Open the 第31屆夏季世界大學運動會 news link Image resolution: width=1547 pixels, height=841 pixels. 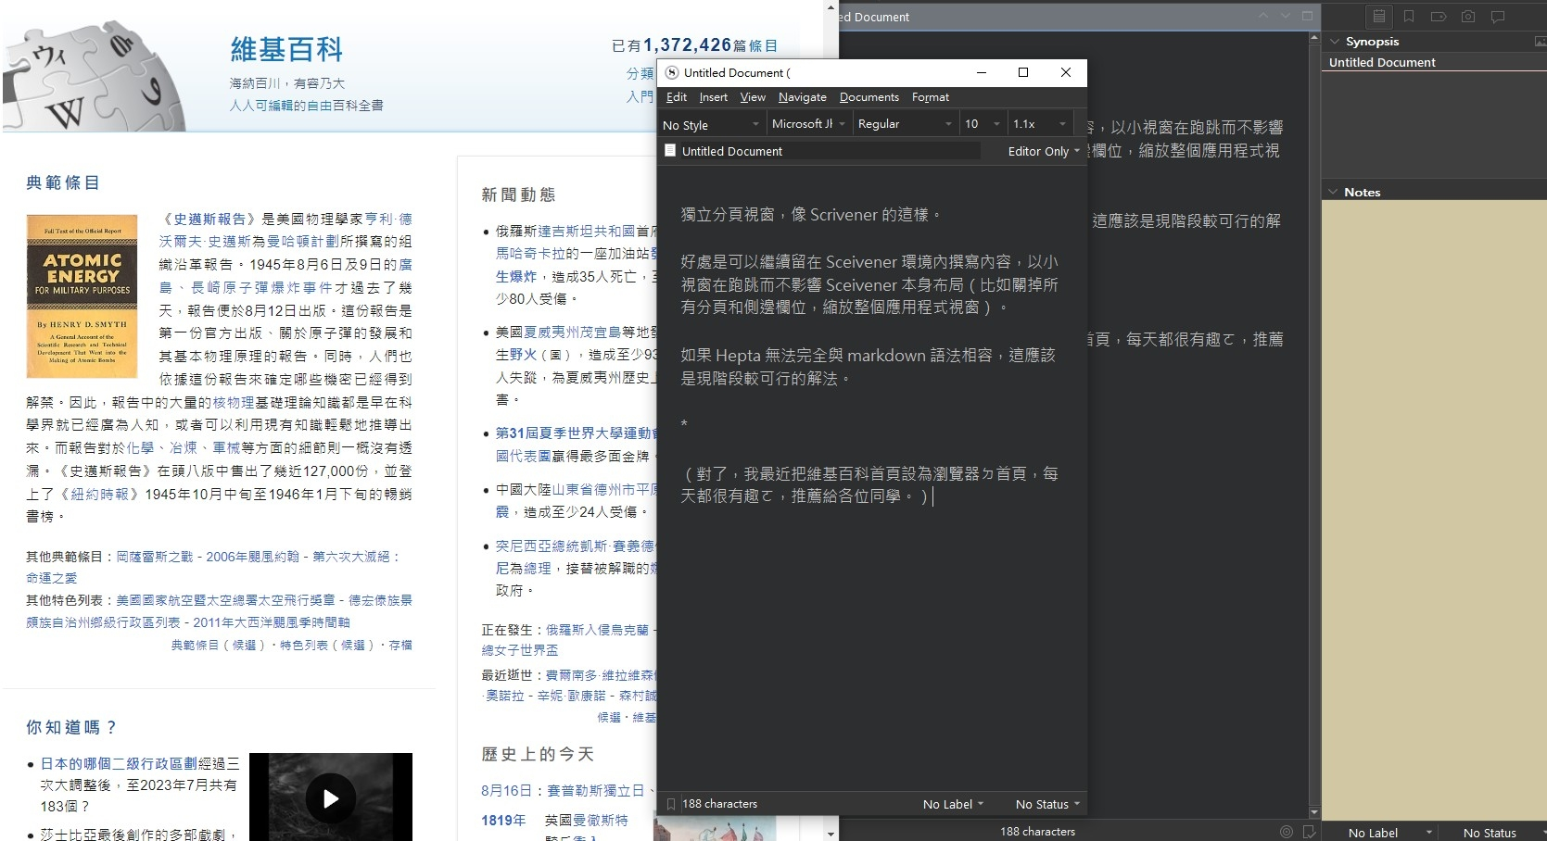tap(577, 433)
